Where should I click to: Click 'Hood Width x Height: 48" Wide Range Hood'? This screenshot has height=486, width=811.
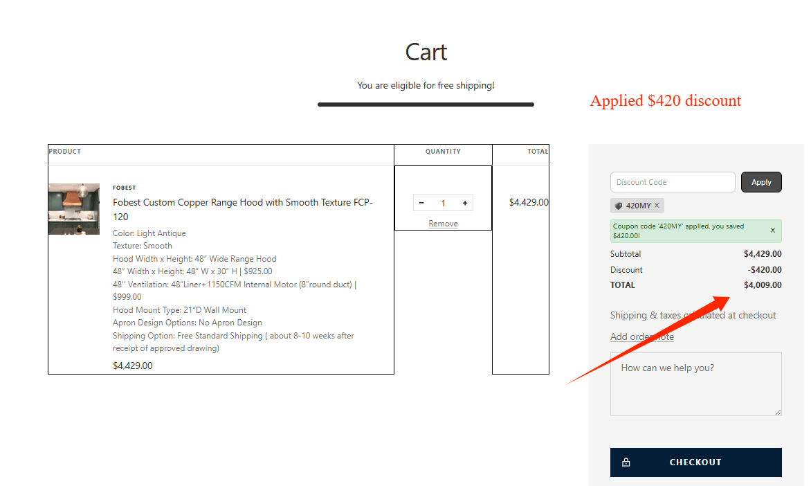point(194,259)
